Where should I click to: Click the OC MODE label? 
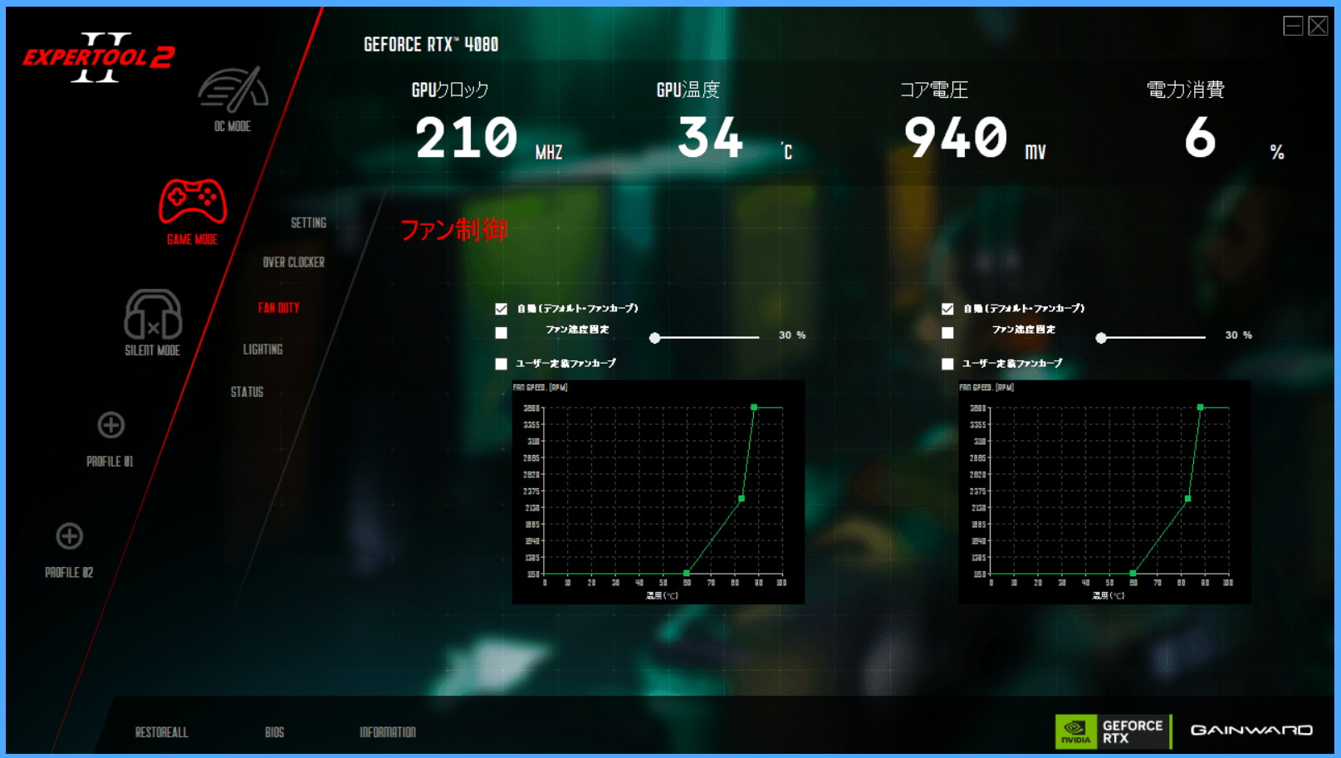(x=232, y=126)
